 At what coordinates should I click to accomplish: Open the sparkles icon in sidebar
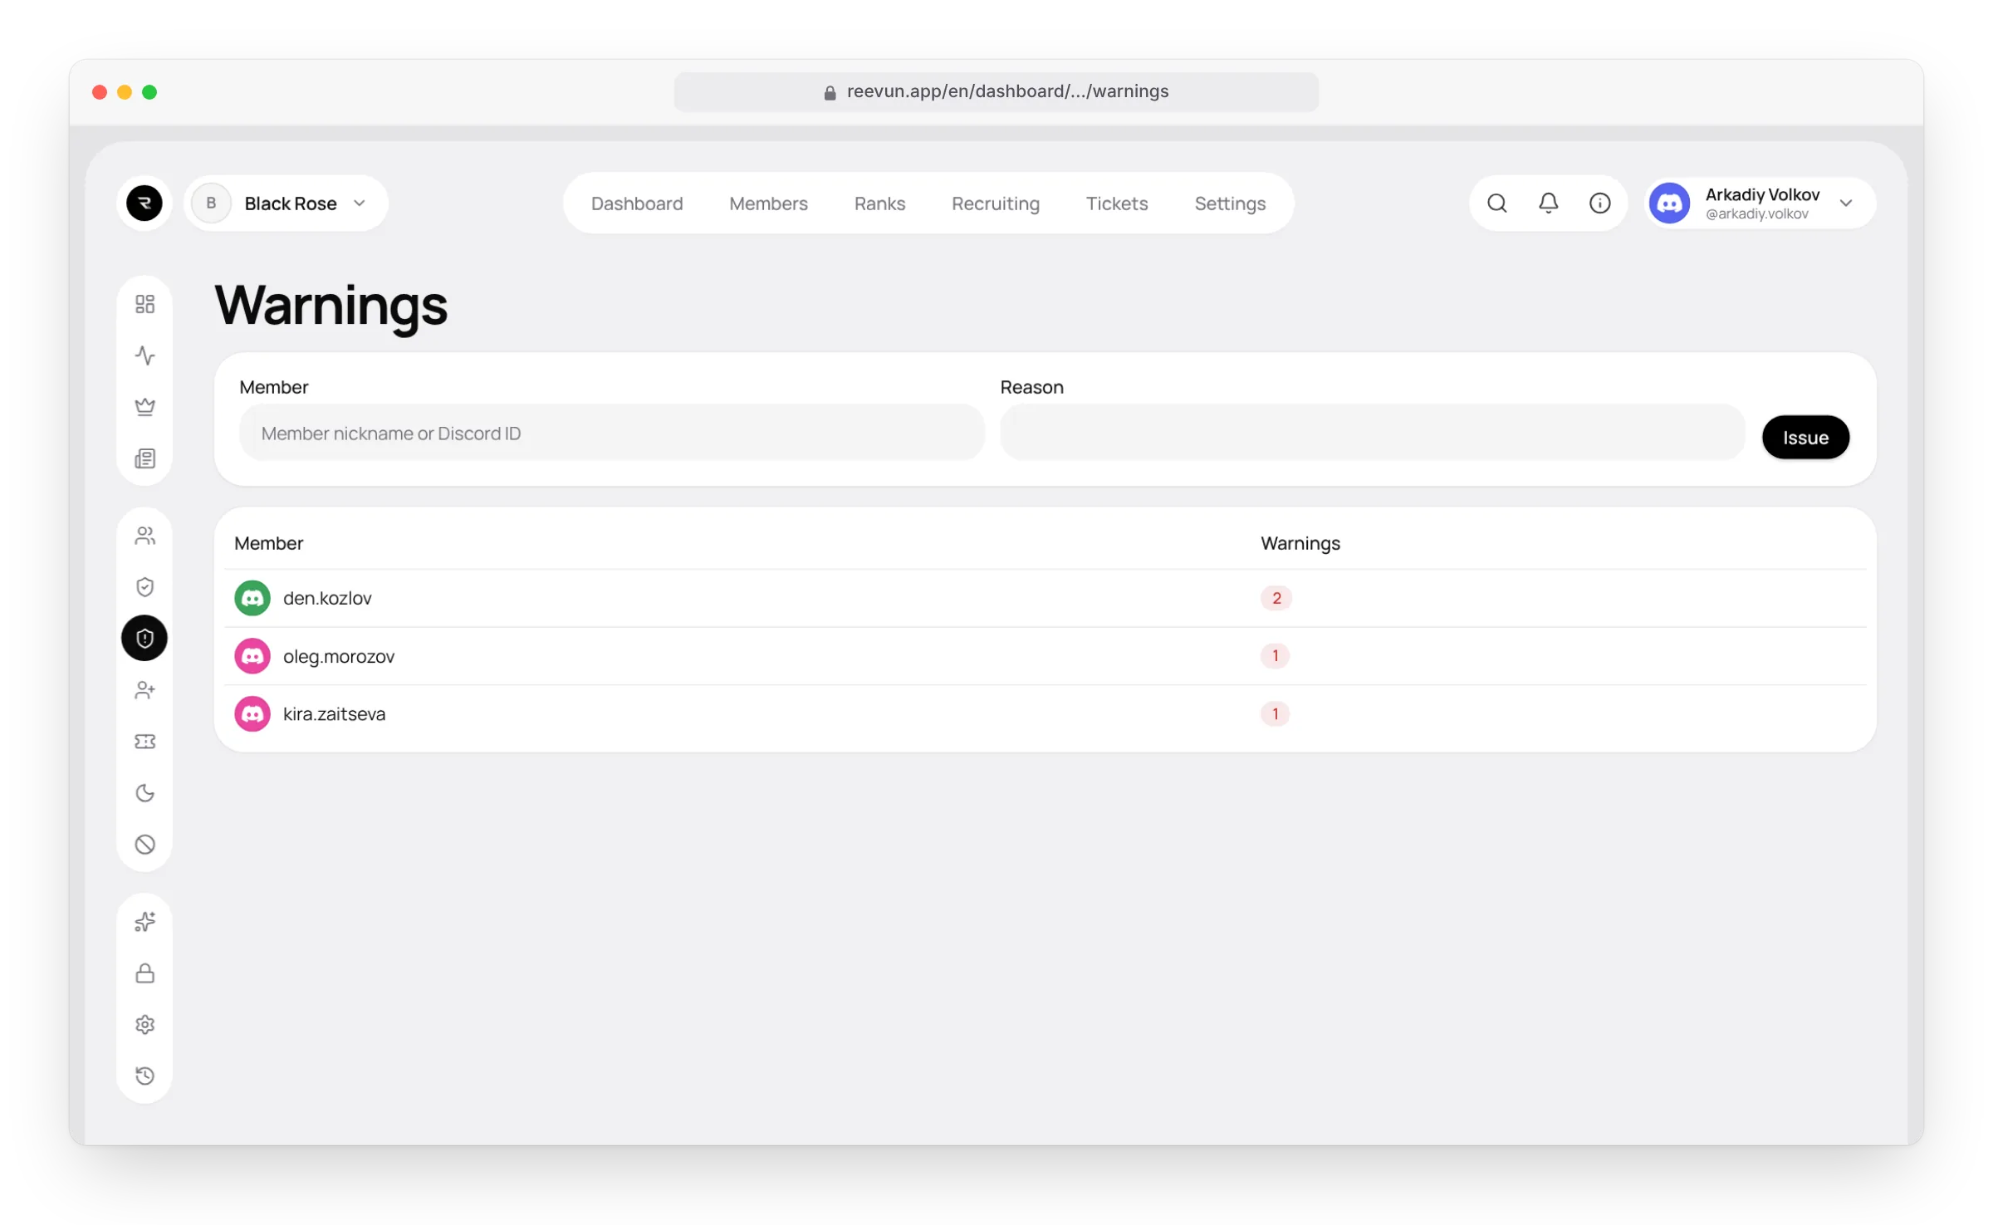point(144,922)
